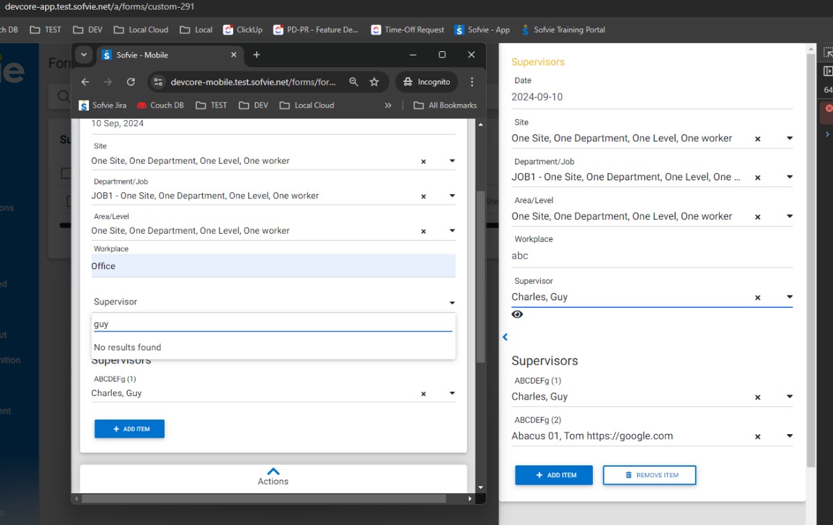Open site information icon in mobile address bar

(158, 82)
